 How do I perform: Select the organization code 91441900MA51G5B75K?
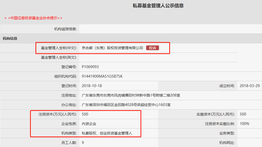click(102, 76)
